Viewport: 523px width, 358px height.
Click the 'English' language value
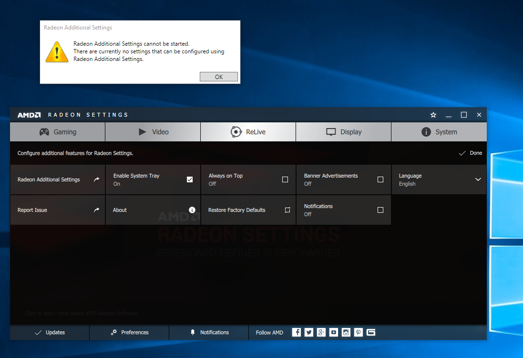tap(407, 184)
